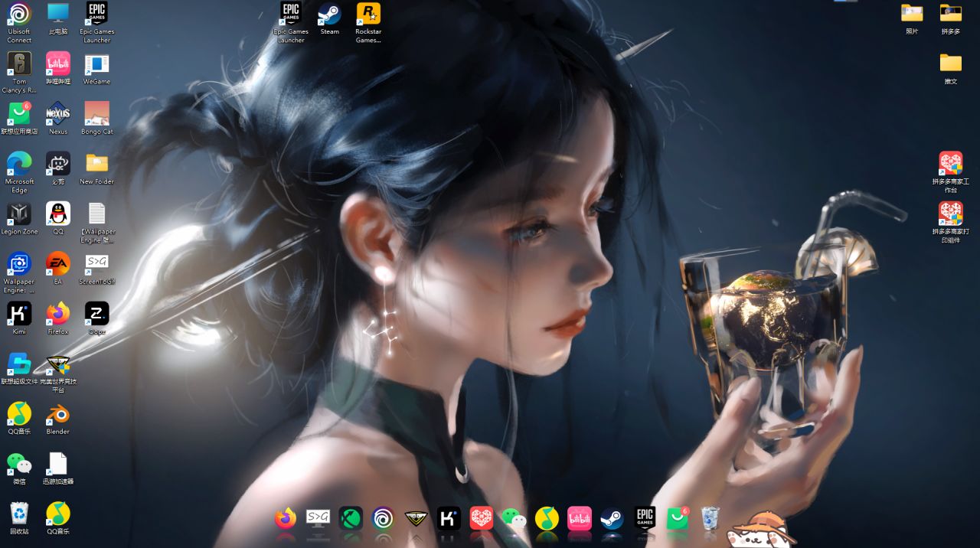
Task: Click the red 拼多多 heart icon in dock
Action: click(482, 519)
